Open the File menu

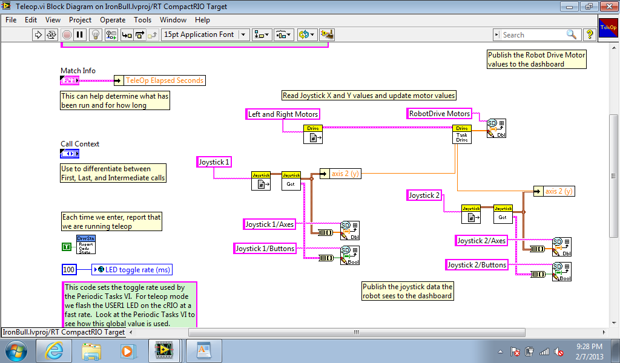click(x=11, y=20)
